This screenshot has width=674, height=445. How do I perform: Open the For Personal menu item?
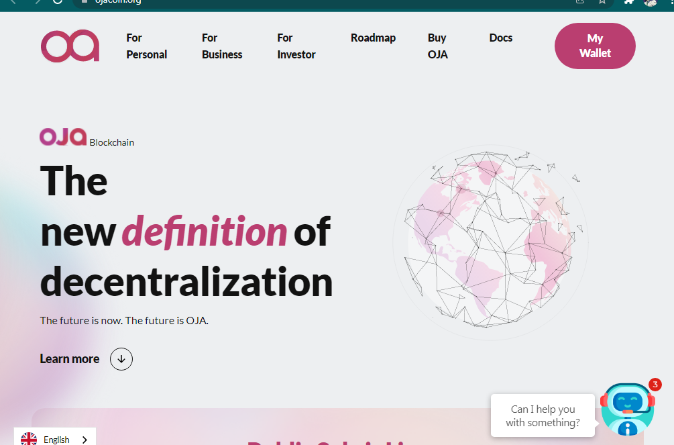point(147,46)
